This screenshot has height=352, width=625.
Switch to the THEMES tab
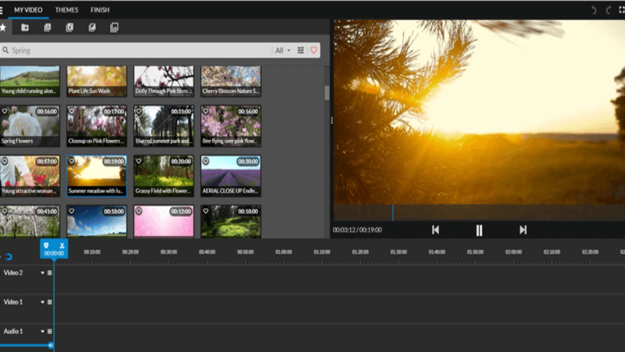click(67, 10)
